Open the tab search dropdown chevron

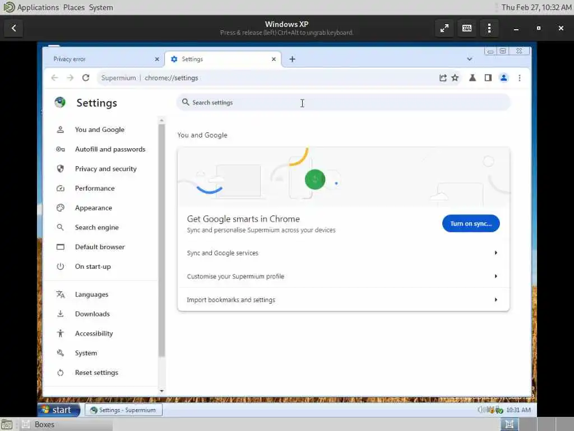point(469,59)
